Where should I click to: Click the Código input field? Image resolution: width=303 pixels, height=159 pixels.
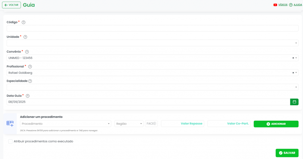pyautogui.click(x=152, y=28)
